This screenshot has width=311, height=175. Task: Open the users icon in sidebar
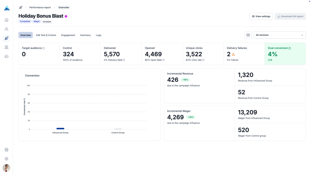click(x=6, y=29)
